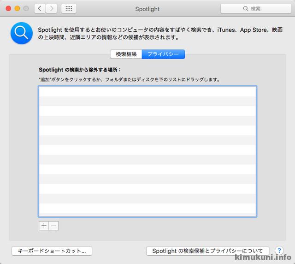Go back with the left chevron button
This screenshot has height=264, width=295.
40,9
